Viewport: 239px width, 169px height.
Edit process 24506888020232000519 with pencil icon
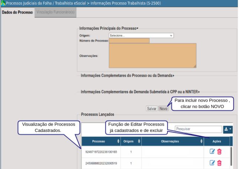point(212,163)
